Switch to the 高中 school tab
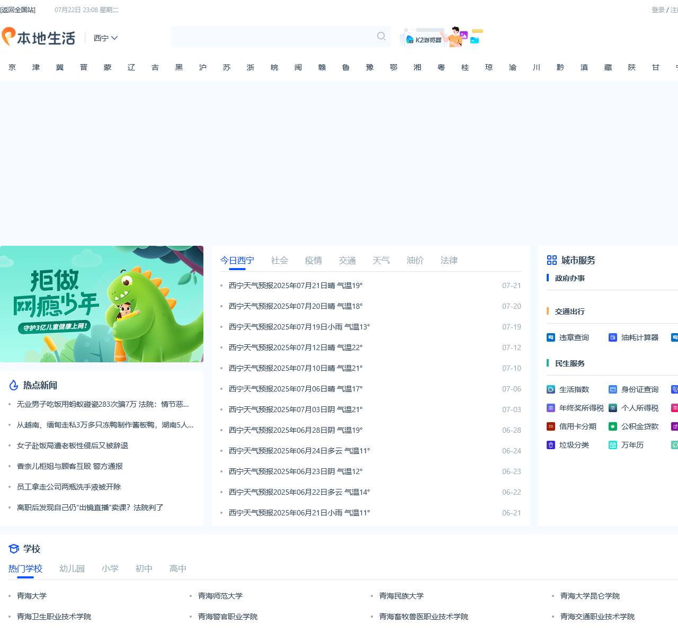 tap(177, 568)
